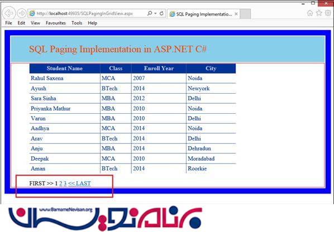The height and width of the screenshot is (232, 334).
Task: Open the Tools gear icon
Action: (x=328, y=13)
